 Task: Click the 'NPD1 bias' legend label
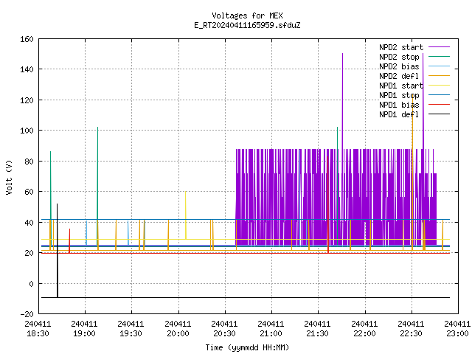point(399,105)
